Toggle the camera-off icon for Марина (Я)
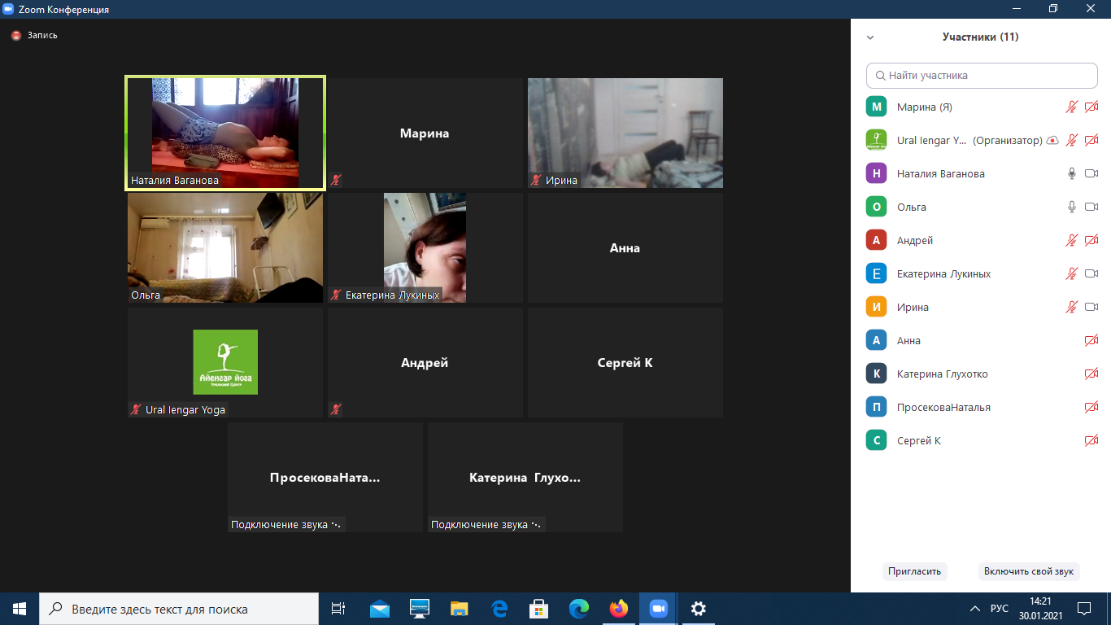The width and height of the screenshot is (1111, 625). pyautogui.click(x=1091, y=107)
